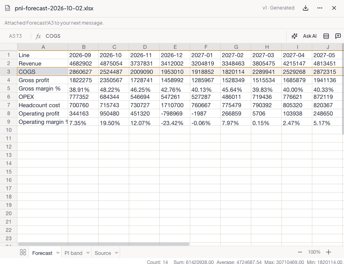Select cell with value 872119
Viewport: 344px width, 264px height.
327,97
